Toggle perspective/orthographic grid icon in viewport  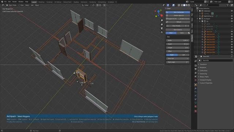tap(162, 32)
